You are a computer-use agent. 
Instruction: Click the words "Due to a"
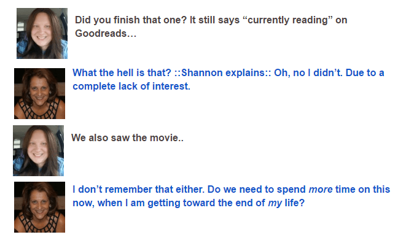pos(365,72)
